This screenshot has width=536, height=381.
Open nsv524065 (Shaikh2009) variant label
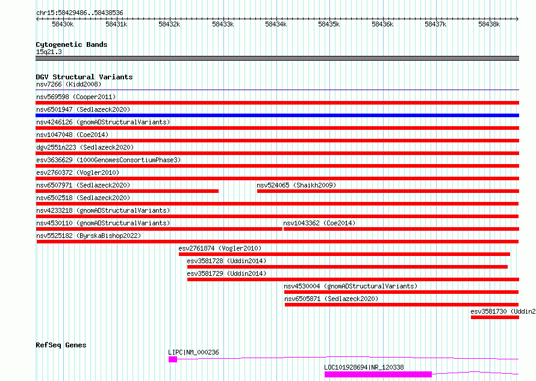click(296, 185)
